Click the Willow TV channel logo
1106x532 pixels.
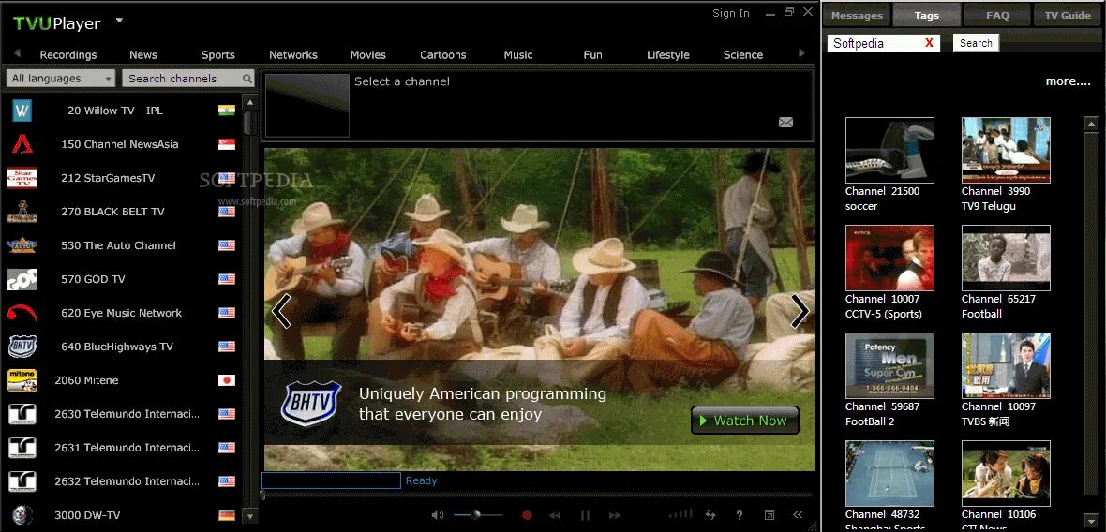point(22,111)
